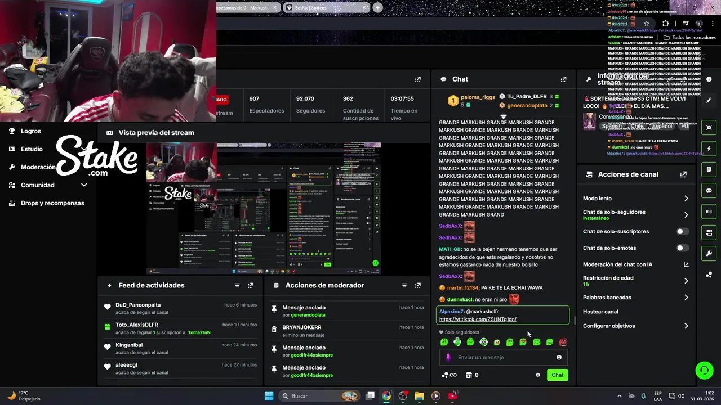Pop out Acciones de canal panel

coord(683,174)
